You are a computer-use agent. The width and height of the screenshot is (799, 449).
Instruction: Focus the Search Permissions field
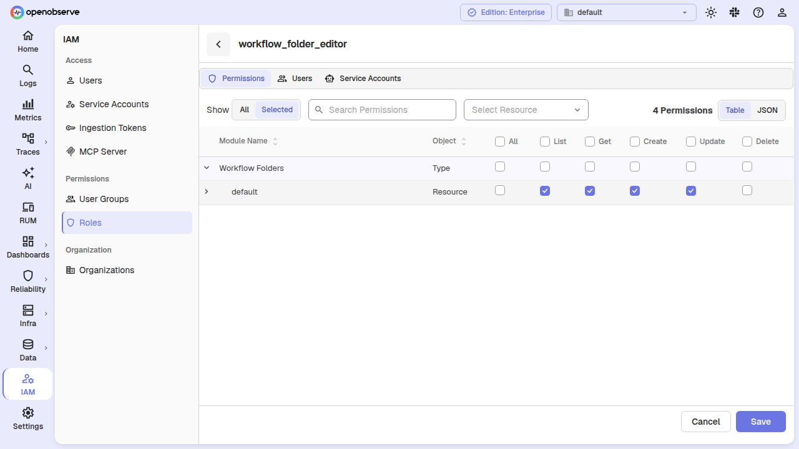[382, 110]
